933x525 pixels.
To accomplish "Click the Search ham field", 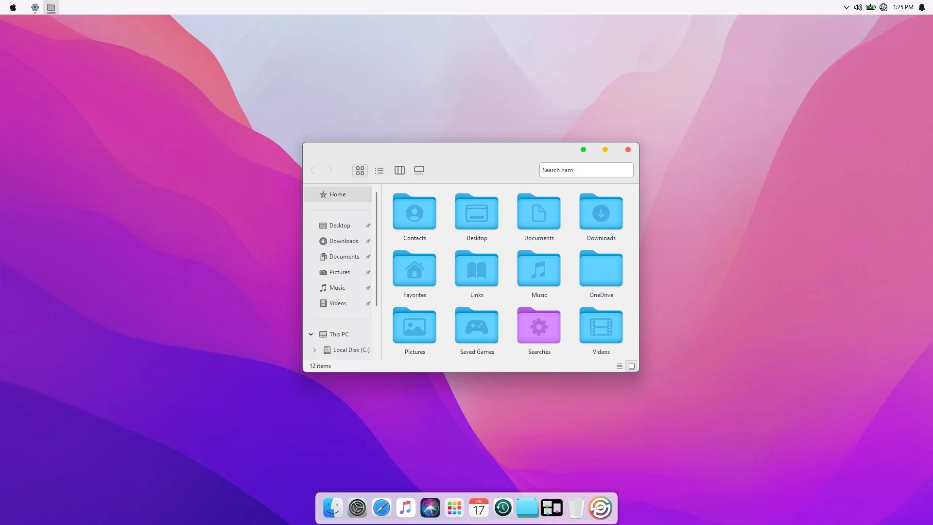I will point(586,170).
